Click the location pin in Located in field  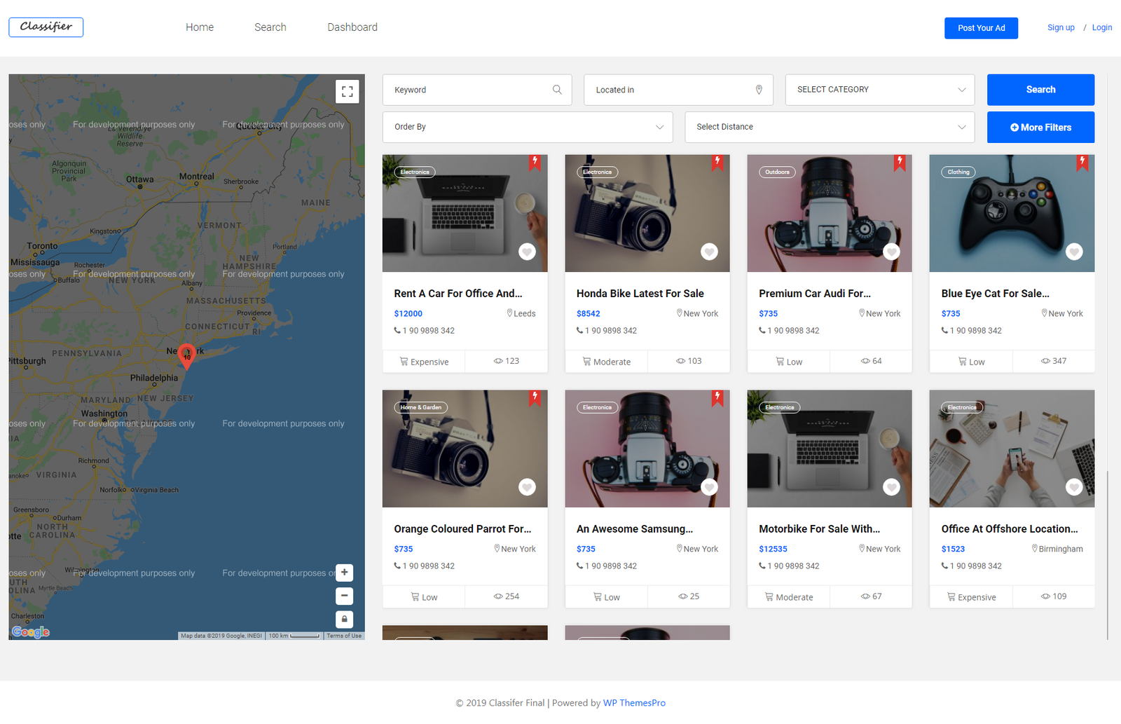(759, 90)
